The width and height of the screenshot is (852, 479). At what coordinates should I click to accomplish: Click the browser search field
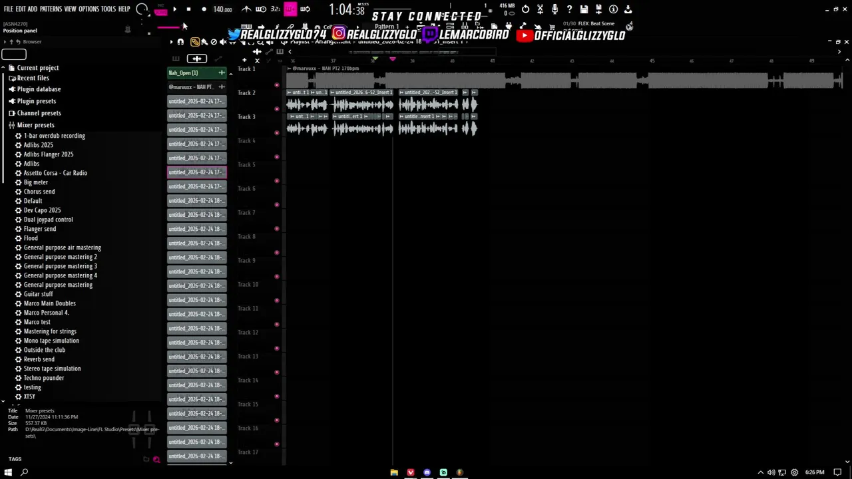coord(14,55)
